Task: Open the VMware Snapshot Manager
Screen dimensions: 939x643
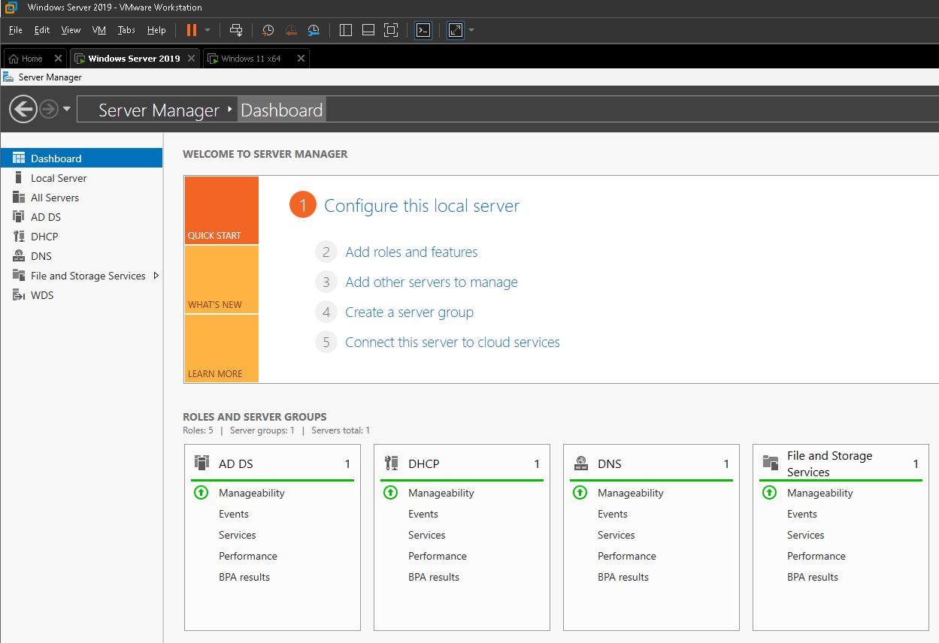Action: coord(314,30)
